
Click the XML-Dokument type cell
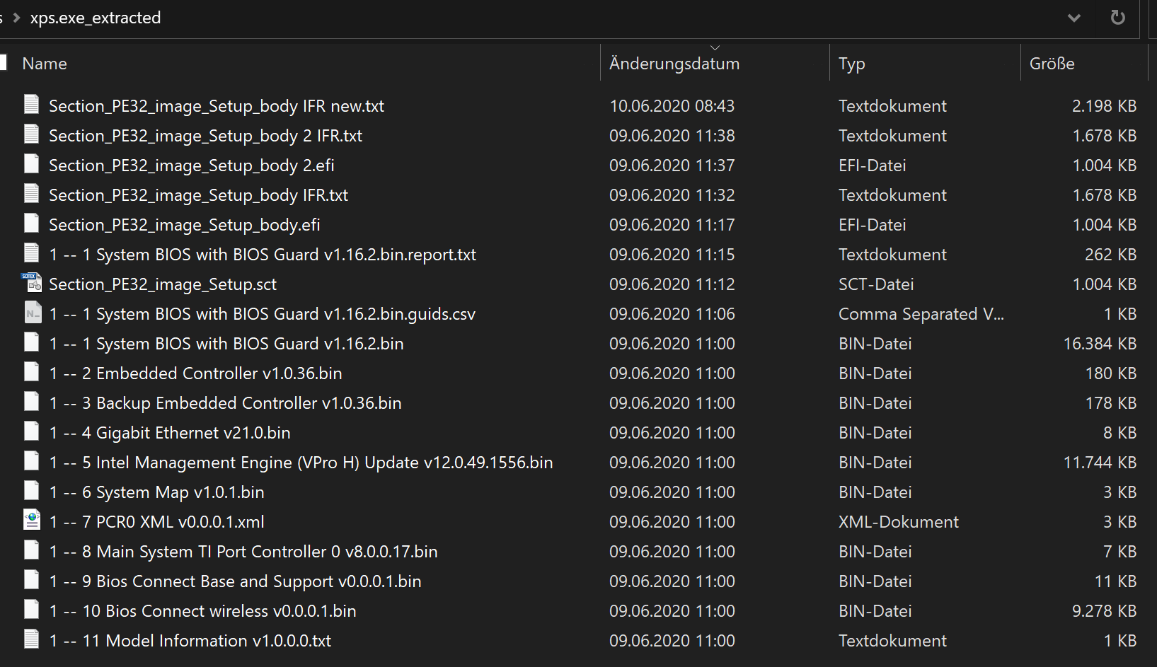coord(899,522)
